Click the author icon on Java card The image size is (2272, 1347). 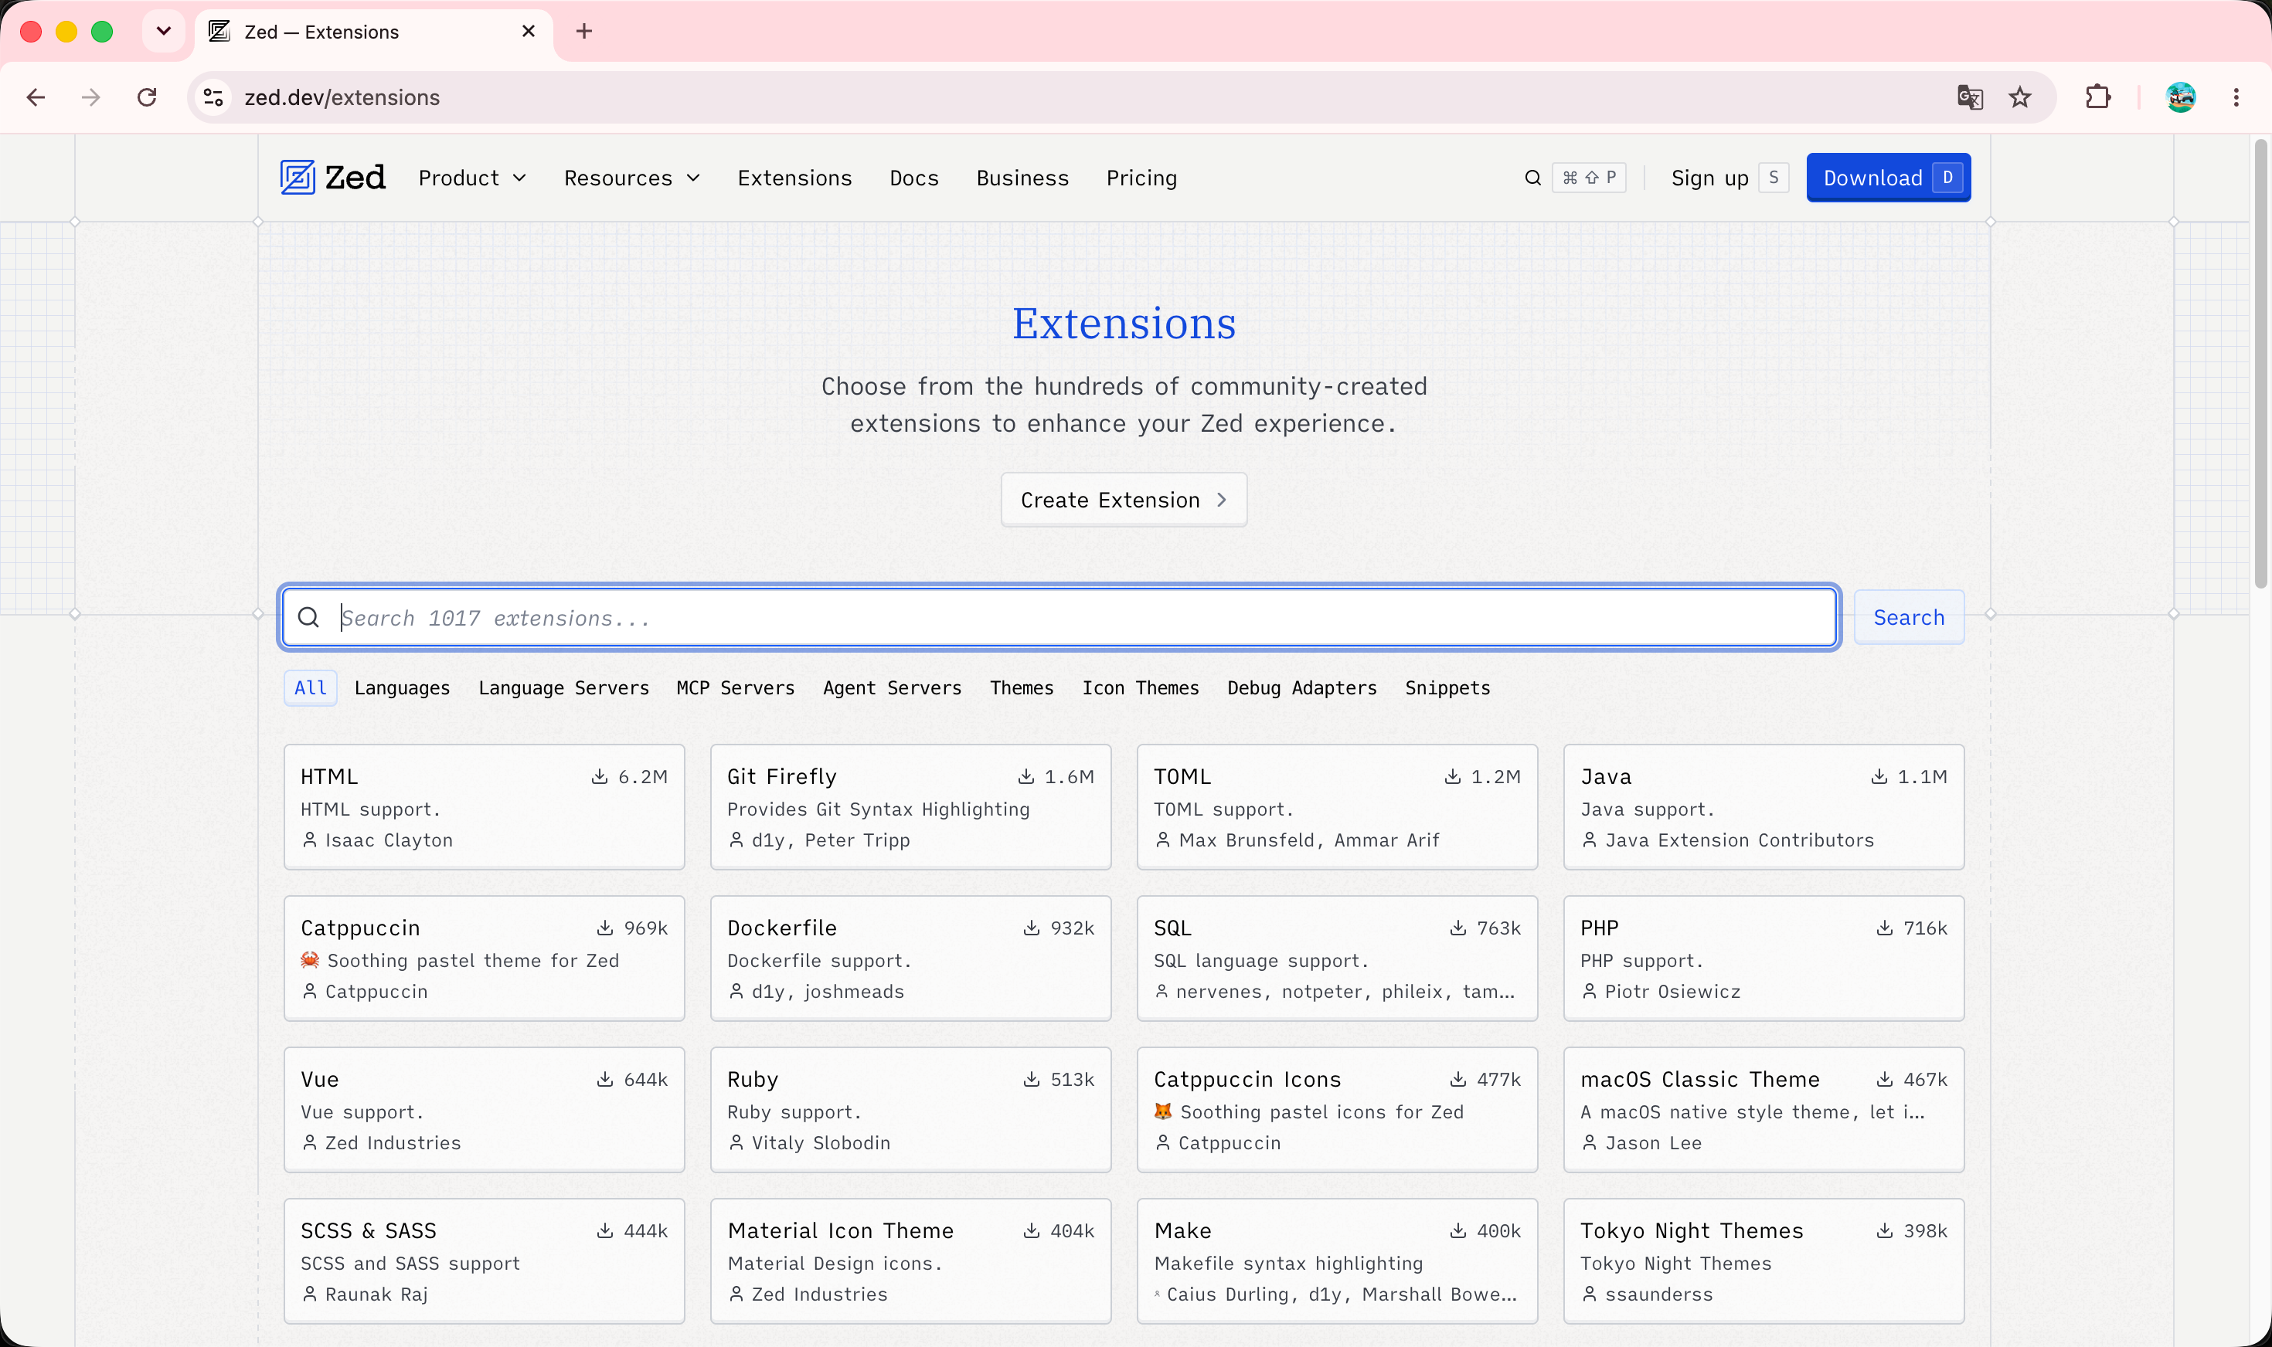(x=1589, y=840)
